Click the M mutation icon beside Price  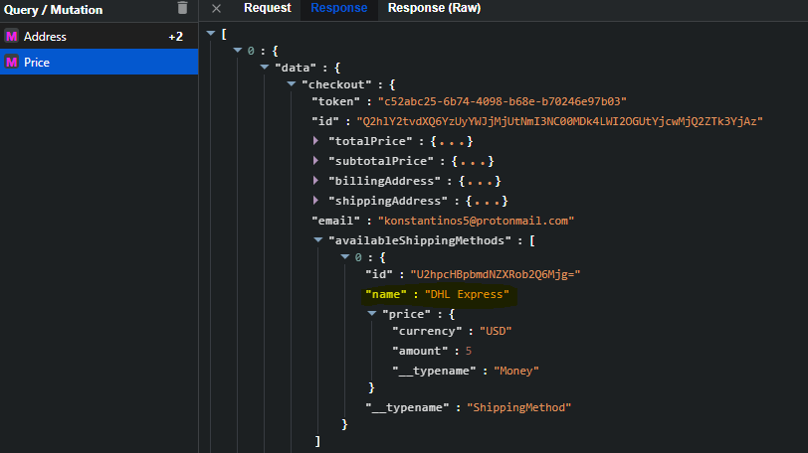tap(11, 63)
